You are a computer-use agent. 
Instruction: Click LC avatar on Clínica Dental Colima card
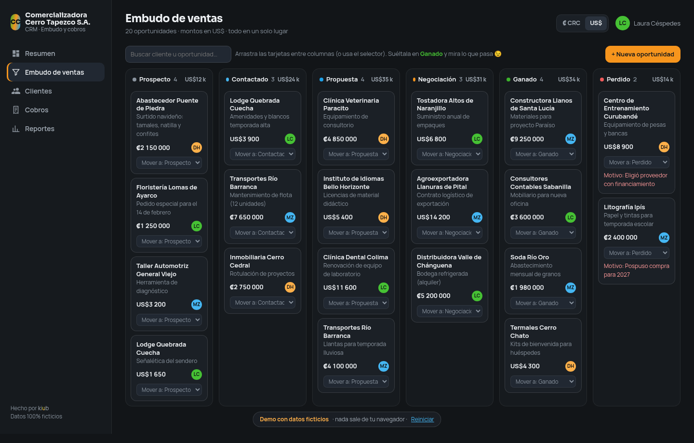click(384, 288)
